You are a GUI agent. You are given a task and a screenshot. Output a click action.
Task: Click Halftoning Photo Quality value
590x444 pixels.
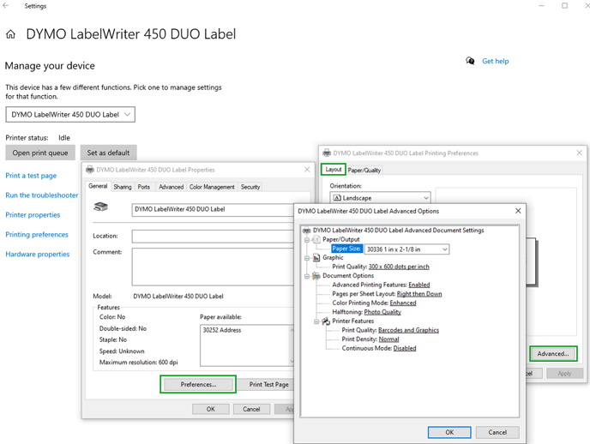pos(382,312)
